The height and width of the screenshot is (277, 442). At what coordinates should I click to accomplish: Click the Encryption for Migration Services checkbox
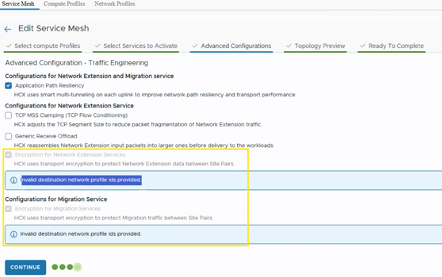click(8, 209)
